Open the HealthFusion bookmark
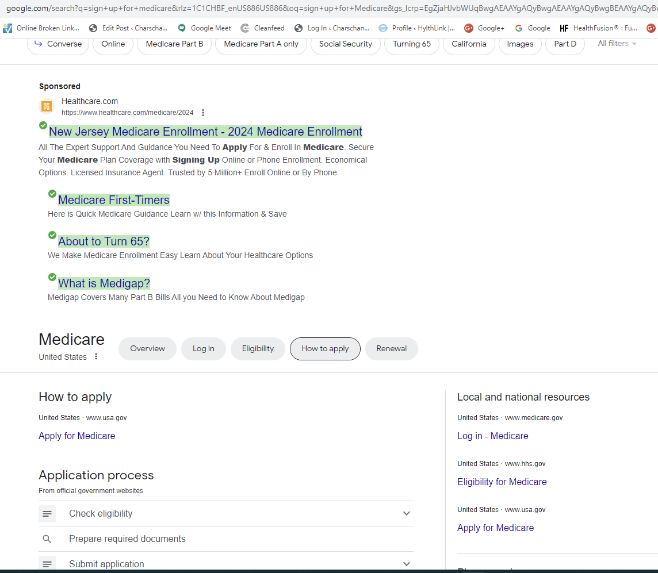The height and width of the screenshot is (573, 658). pos(598,28)
